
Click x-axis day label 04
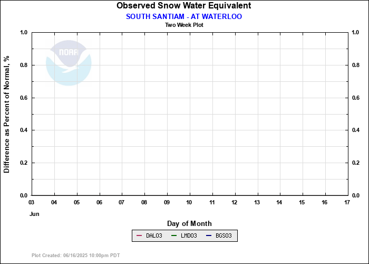click(x=54, y=202)
